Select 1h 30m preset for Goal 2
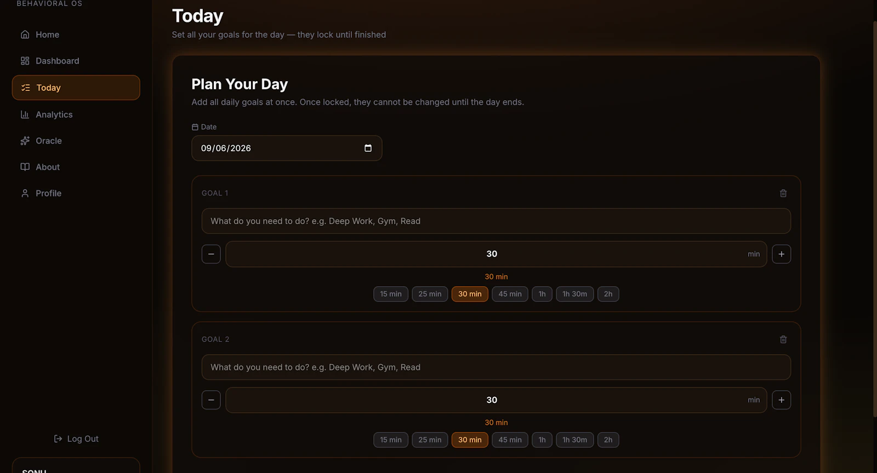 click(575, 440)
